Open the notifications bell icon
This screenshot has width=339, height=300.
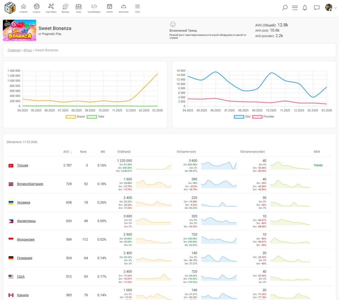pos(305,8)
